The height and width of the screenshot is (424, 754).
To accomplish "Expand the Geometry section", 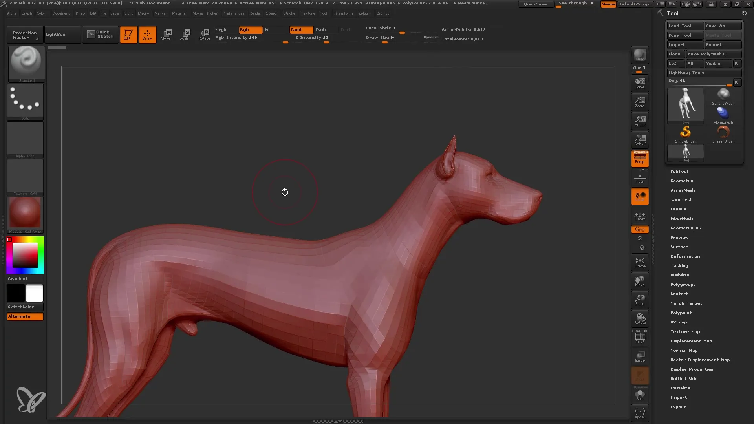I will [x=682, y=180].
